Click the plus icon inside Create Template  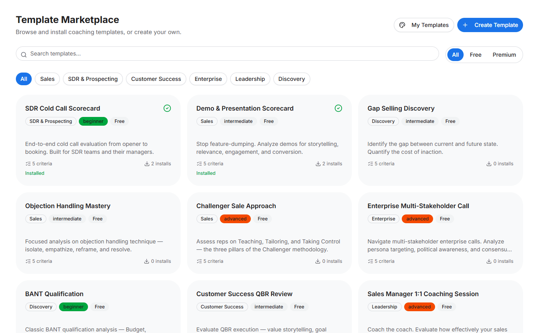[x=464, y=25]
